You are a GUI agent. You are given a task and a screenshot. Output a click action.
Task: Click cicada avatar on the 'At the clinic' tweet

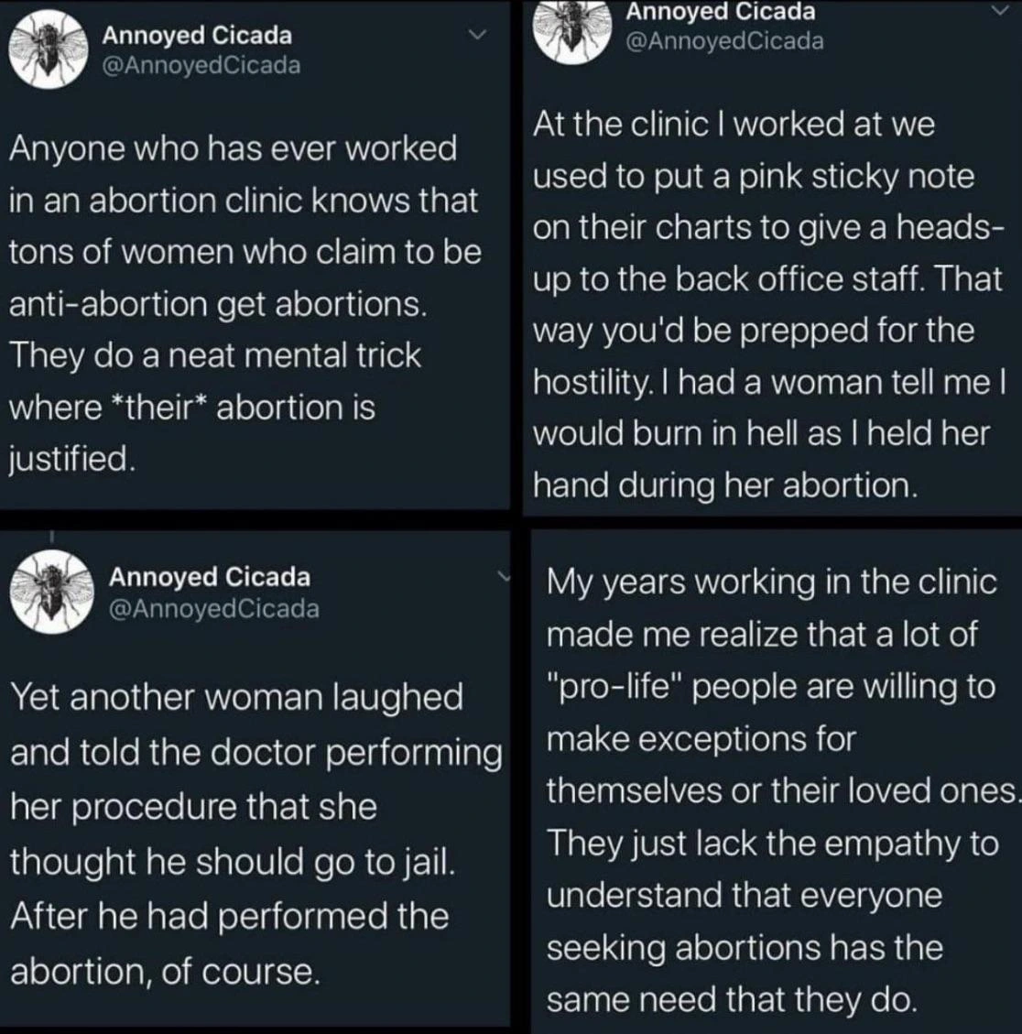click(x=571, y=29)
